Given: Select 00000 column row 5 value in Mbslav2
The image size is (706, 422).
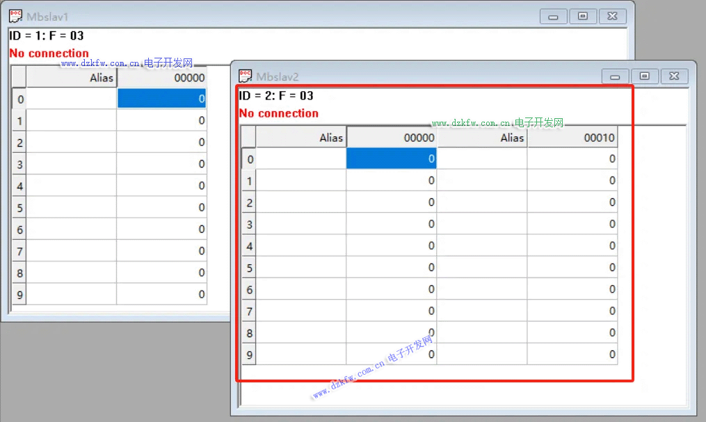Looking at the screenshot, I should click(392, 267).
